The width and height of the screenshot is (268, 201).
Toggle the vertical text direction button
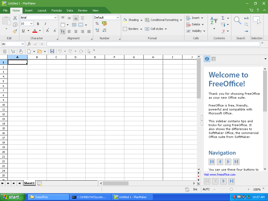(x=63, y=31)
